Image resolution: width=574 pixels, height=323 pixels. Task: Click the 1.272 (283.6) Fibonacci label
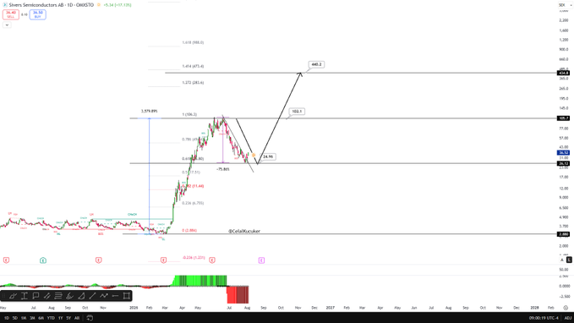click(193, 82)
